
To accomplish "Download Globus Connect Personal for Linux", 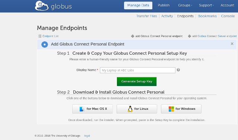I will coord(137,109).
